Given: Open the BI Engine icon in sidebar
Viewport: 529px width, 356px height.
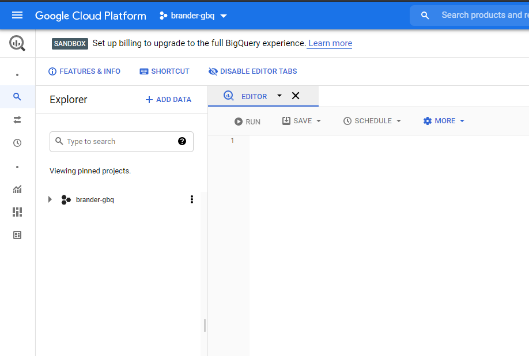Looking at the screenshot, I should [x=17, y=235].
